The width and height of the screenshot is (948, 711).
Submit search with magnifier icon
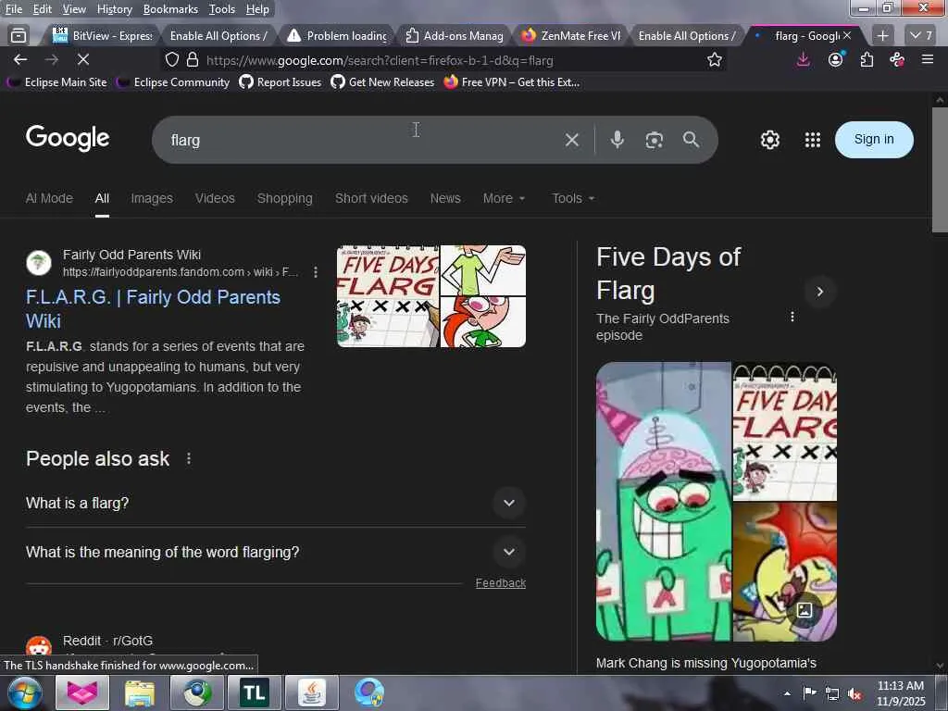tap(691, 140)
